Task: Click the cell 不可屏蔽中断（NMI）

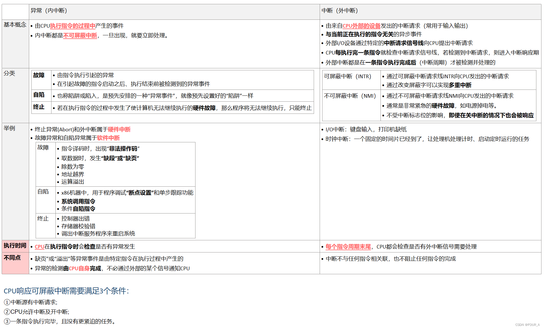Action: [x=351, y=105]
